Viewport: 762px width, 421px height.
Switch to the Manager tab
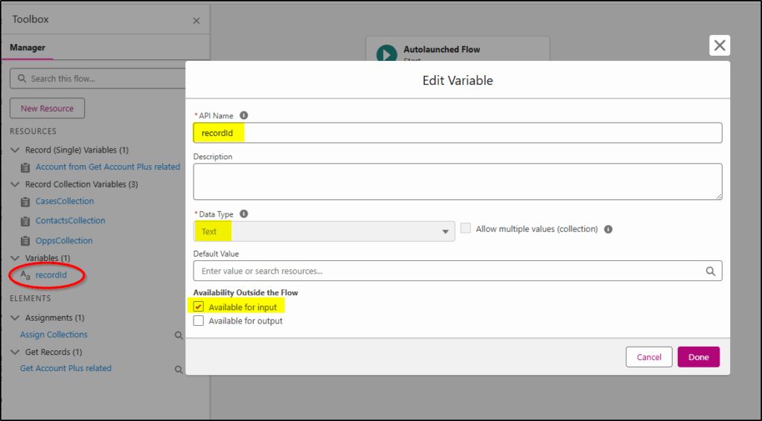(28, 48)
